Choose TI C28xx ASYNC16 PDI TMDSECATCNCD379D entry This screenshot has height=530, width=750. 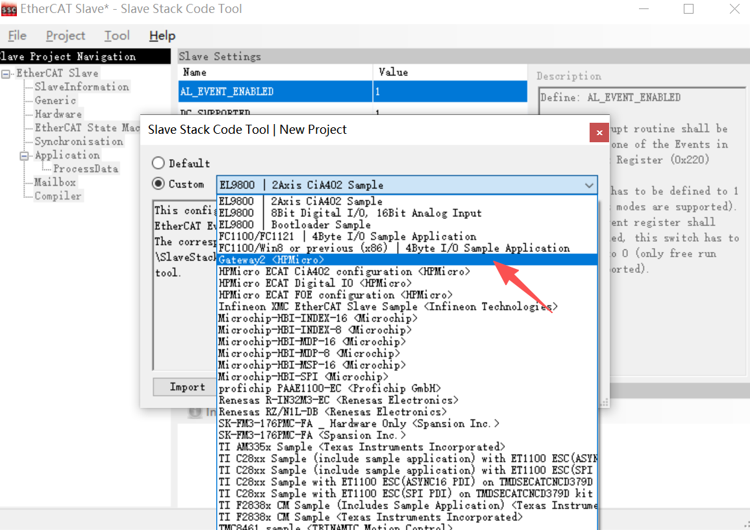[x=407, y=483]
